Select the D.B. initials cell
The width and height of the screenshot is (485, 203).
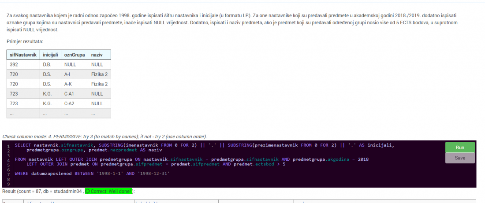(x=50, y=65)
